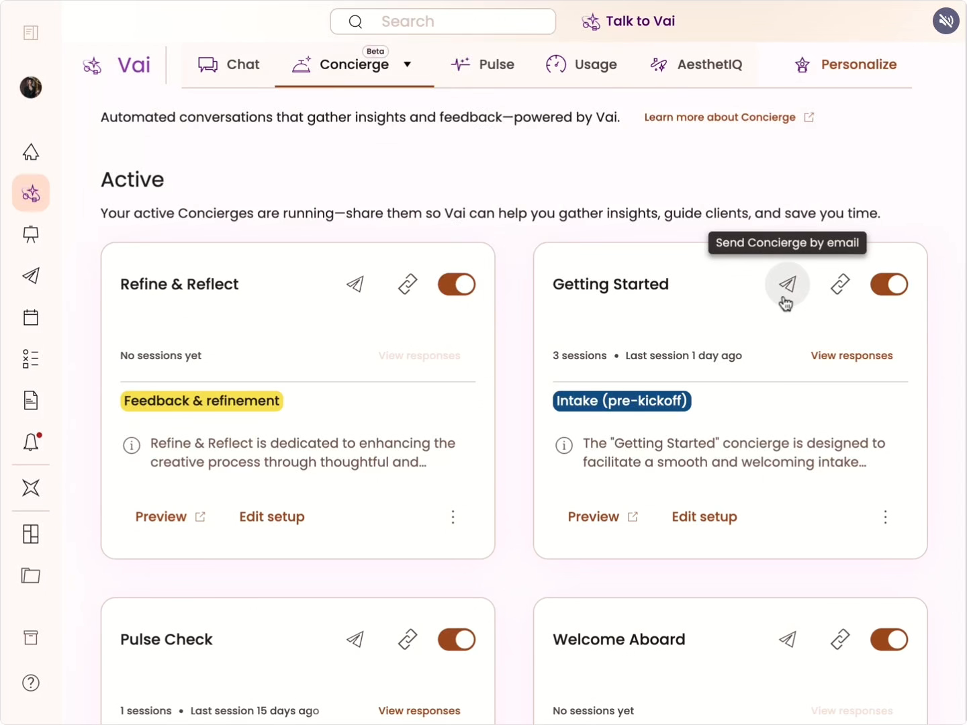This screenshot has width=967, height=725.
Task: Open more options for Getting Started
Action: point(886,517)
